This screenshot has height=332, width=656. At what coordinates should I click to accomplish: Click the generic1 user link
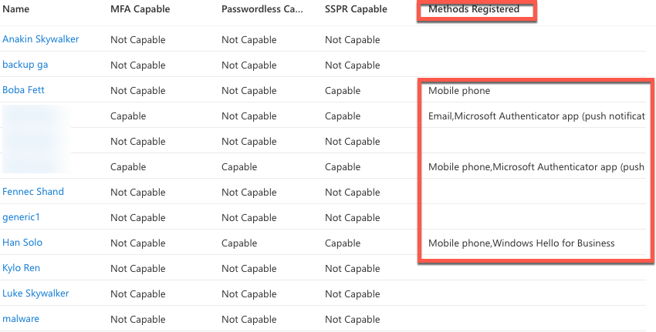[21, 217]
